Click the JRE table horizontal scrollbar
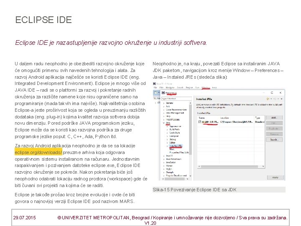 231,167
